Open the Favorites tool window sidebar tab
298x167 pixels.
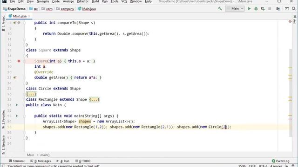[x=3, y=120]
